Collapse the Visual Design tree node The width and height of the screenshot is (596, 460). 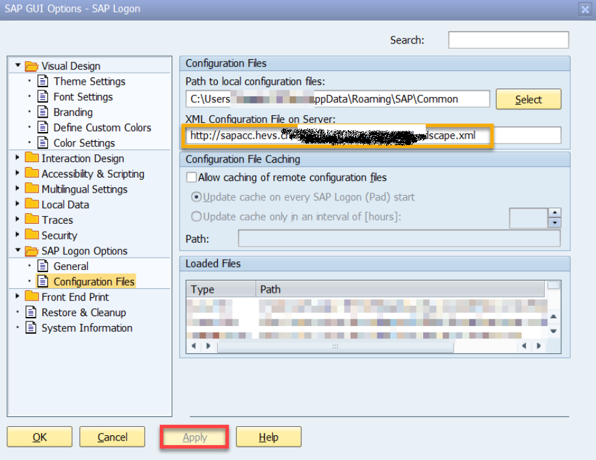18,66
